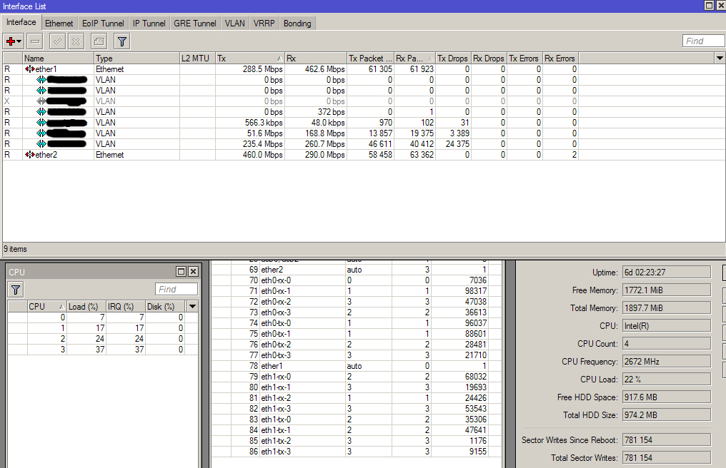The image size is (726, 468).
Task: Sort CPU table by Load (%) header
Action: click(86, 306)
